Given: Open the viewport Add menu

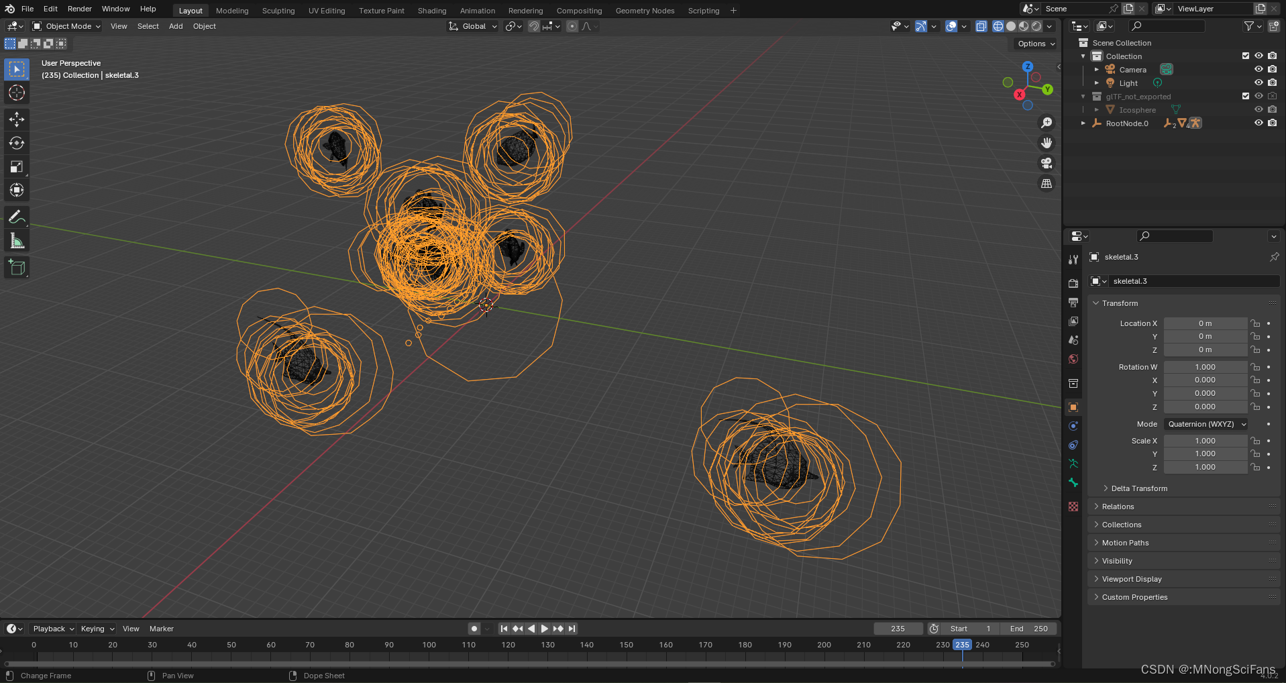Looking at the screenshot, I should click(176, 26).
